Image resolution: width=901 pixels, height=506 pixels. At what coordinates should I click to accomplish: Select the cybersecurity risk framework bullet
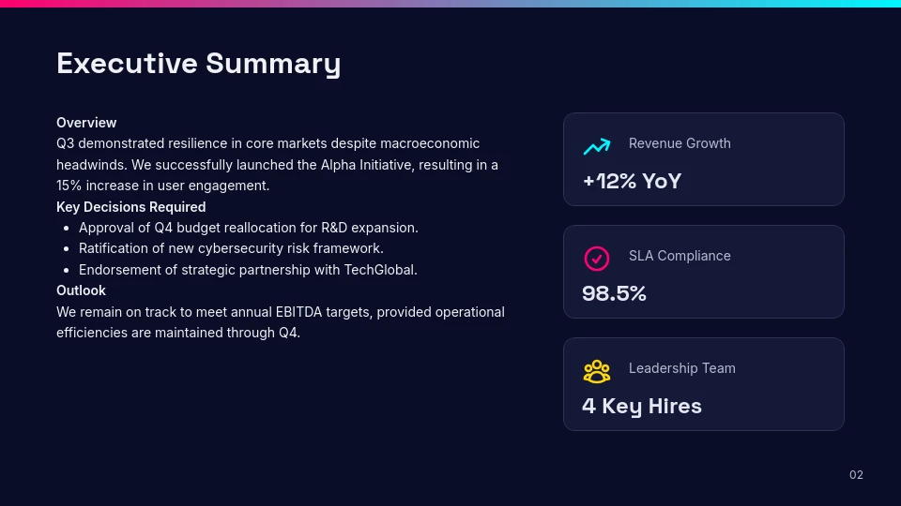(231, 248)
